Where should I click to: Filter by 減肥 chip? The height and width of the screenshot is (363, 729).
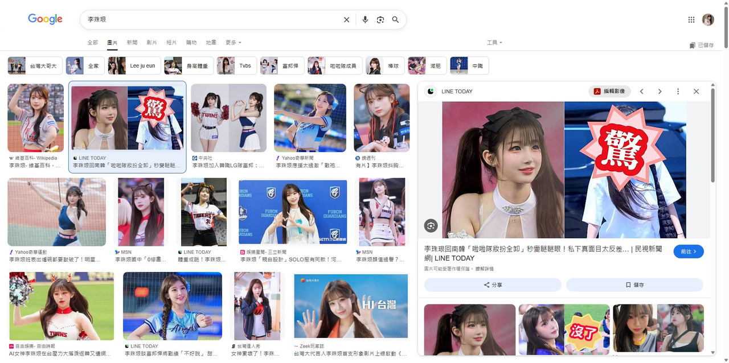click(x=427, y=66)
